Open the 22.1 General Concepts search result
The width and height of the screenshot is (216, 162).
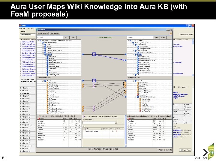pos(29,53)
